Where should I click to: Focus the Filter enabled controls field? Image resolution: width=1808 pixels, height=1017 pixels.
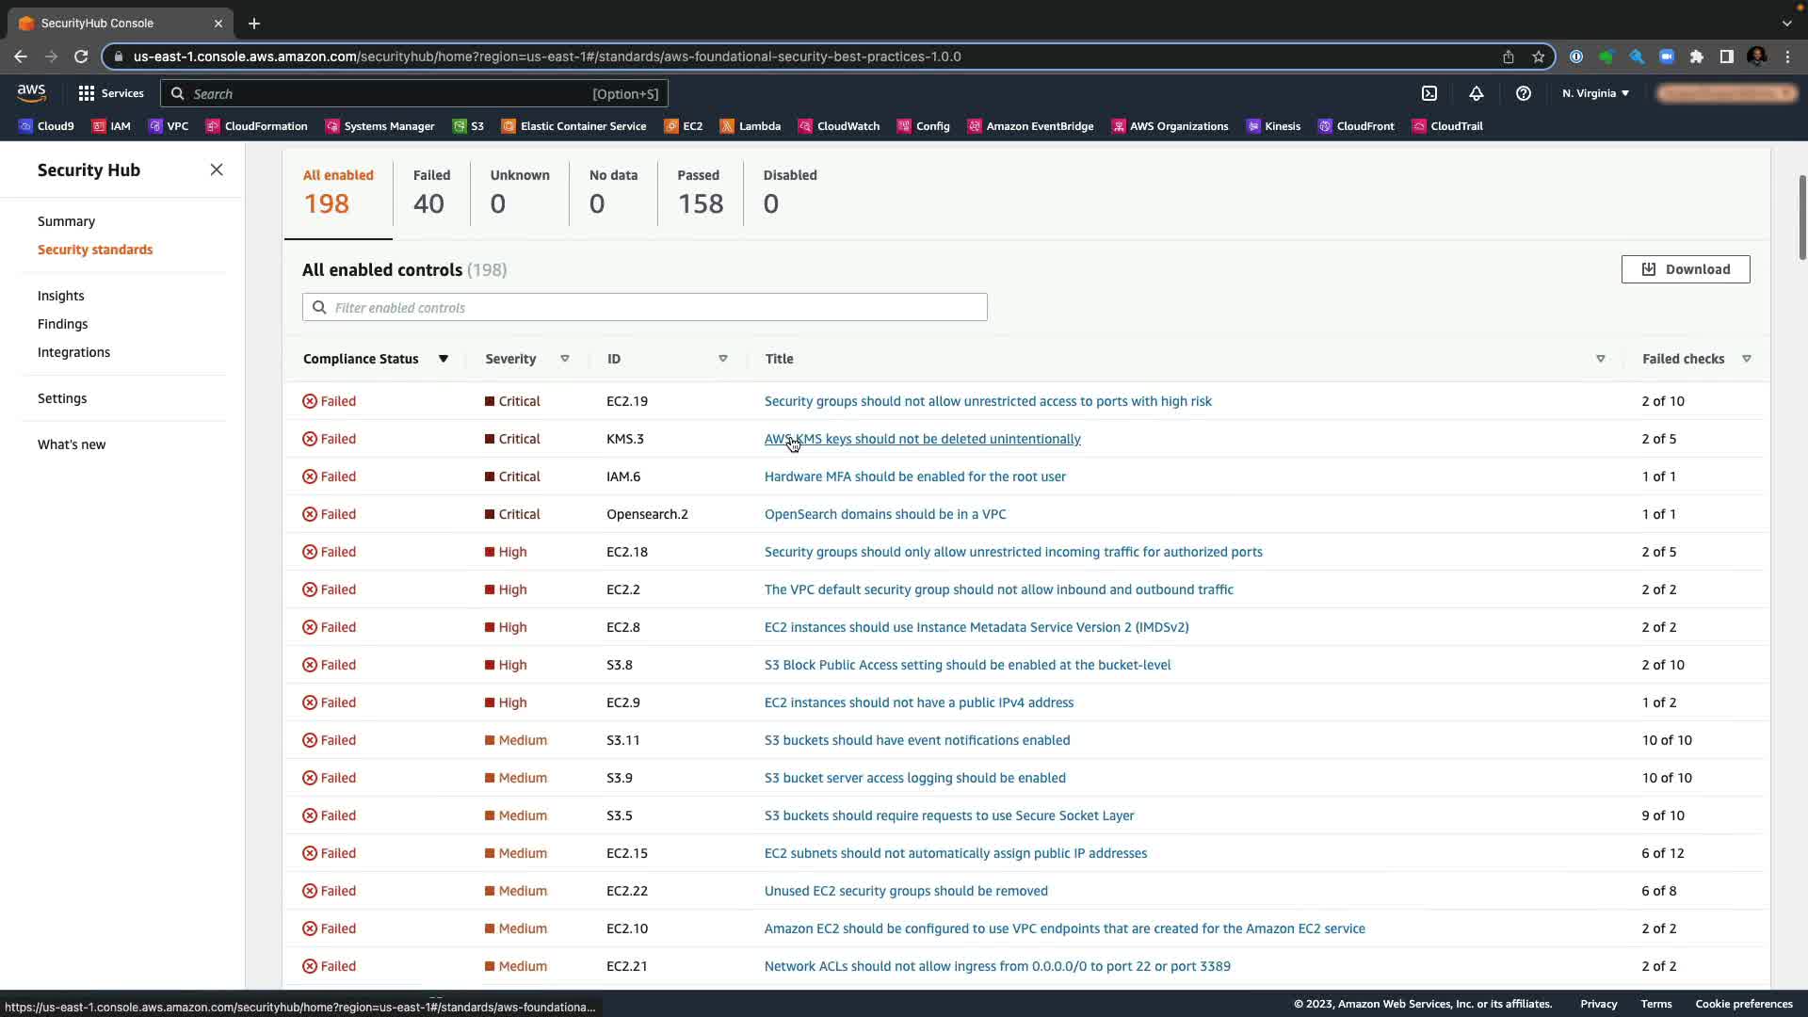(645, 307)
